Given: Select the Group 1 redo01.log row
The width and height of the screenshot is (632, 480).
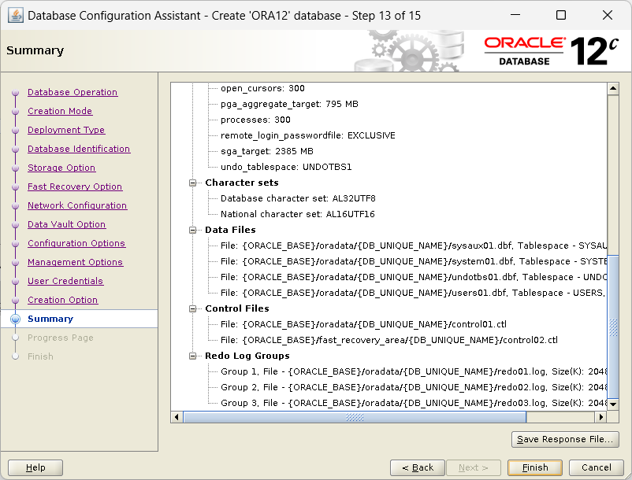Looking at the screenshot, I should [x=414, y=371].
